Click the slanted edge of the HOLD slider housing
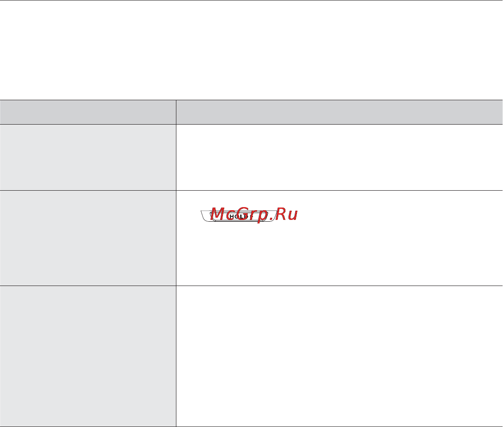Viewport: 503px width, 427px height. (x=204, y=216)
